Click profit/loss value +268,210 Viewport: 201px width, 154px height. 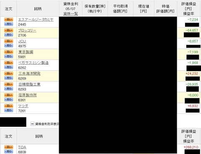[x=191, y=147]
